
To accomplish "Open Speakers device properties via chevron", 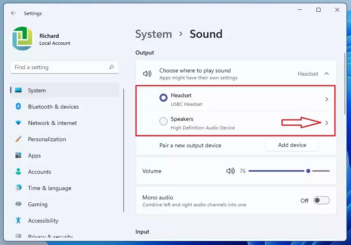I will [327, 123].
